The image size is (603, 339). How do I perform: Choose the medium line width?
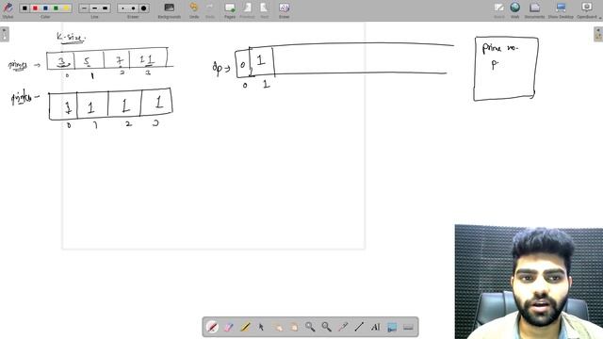pos(94,8)
